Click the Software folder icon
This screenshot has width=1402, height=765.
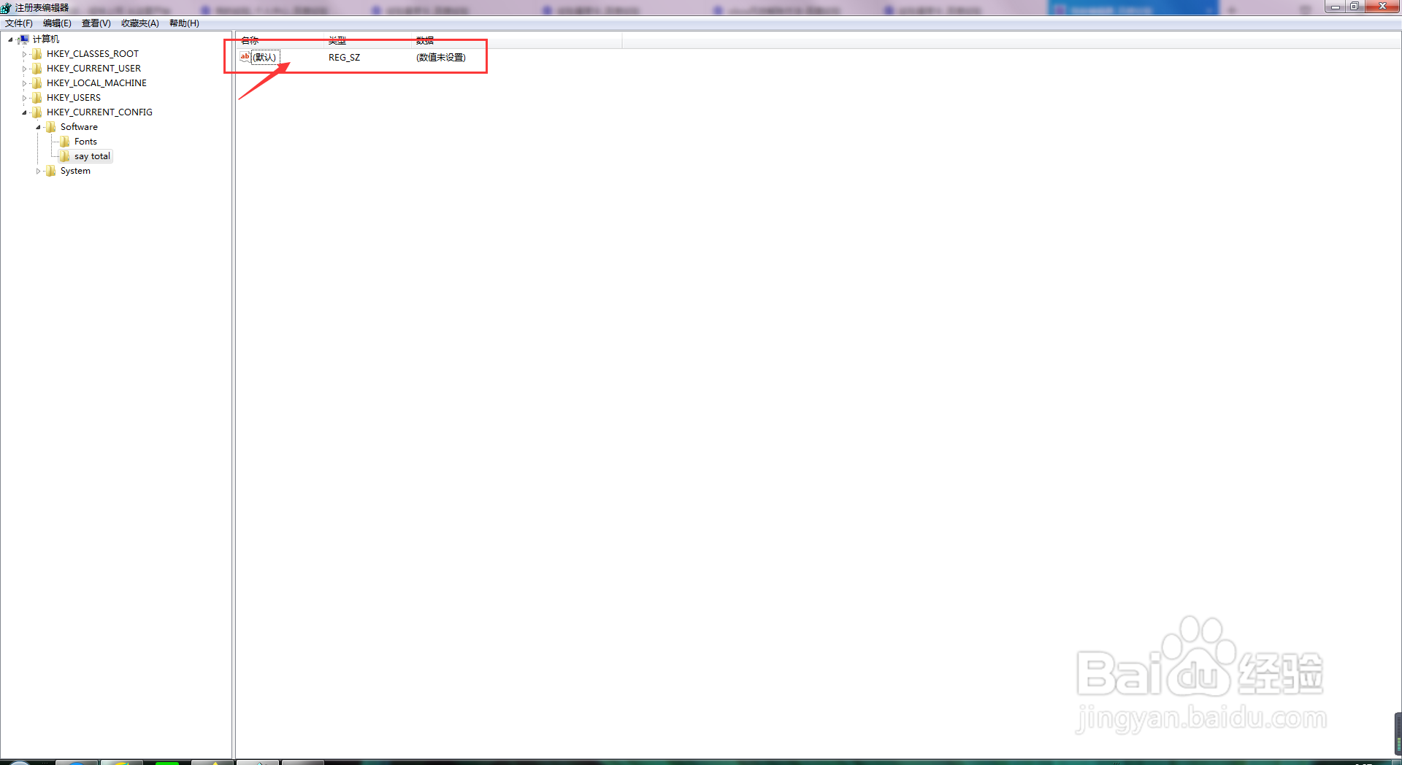(51, 127)
